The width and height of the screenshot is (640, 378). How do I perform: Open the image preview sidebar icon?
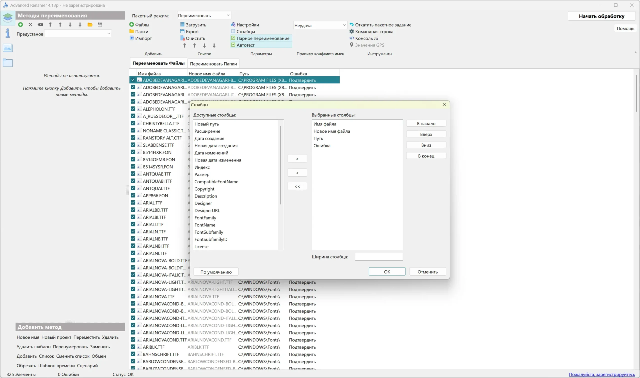[8, 48]
